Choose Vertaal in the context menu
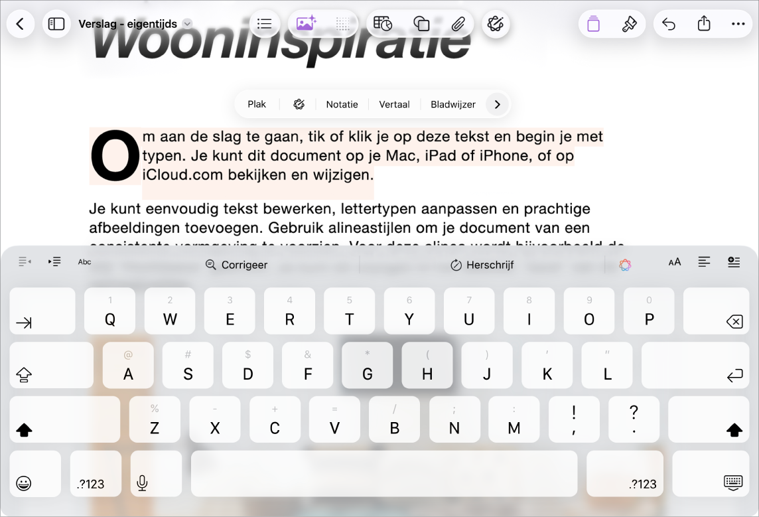This screenshot has width=759, height=517. [x=394, y=104]
